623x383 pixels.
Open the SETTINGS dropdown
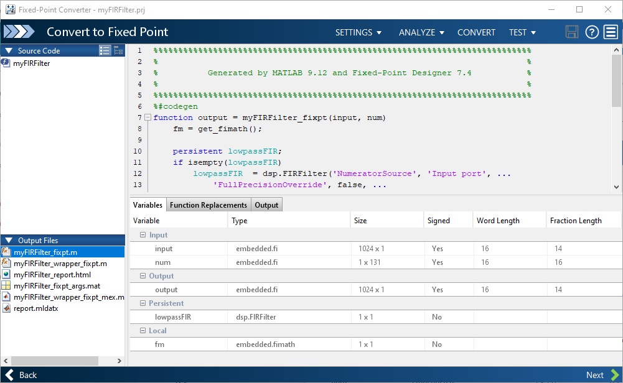[x=358, y=32]
